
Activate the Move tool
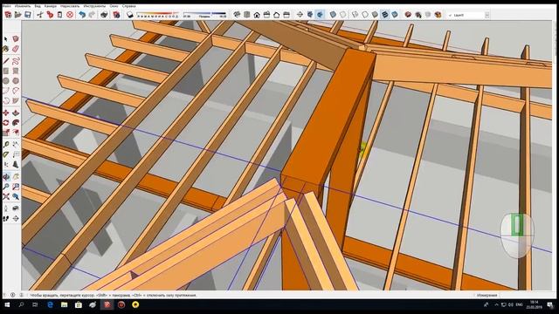pos(6,113)
